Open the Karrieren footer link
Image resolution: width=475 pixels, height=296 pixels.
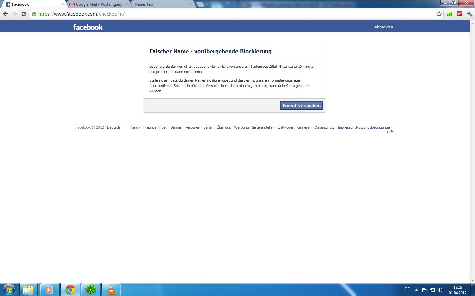click(304, 127)
